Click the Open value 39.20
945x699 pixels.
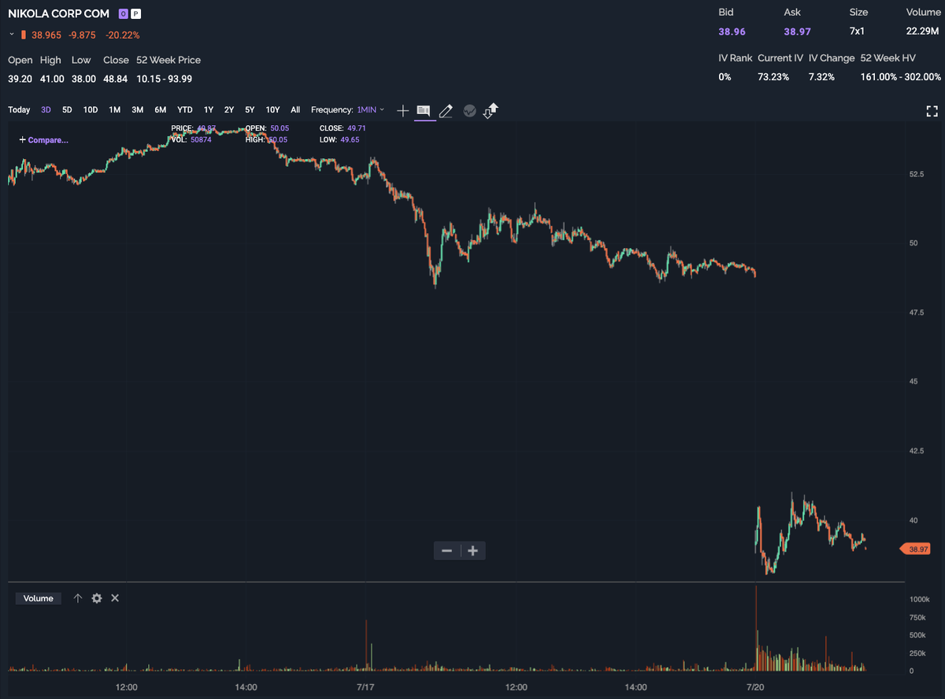(20, 79)
